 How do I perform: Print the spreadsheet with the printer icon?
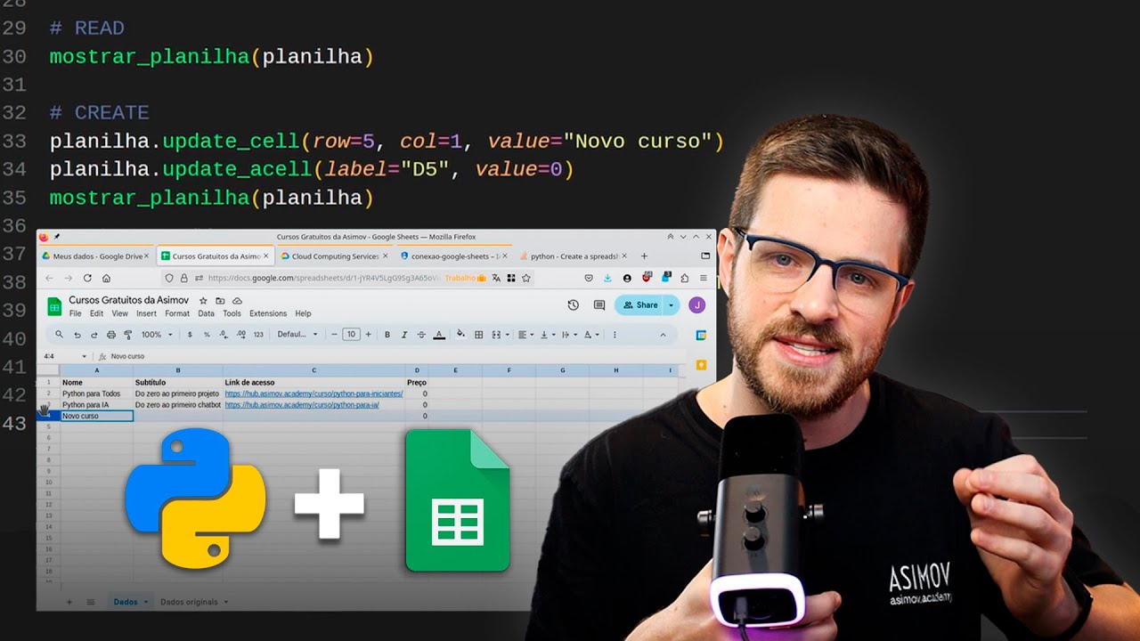(111, 335)
